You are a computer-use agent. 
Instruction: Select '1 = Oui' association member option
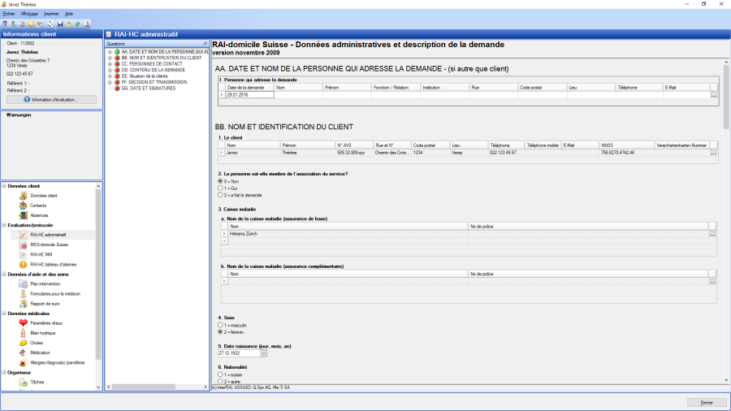(x=219, y=188)
